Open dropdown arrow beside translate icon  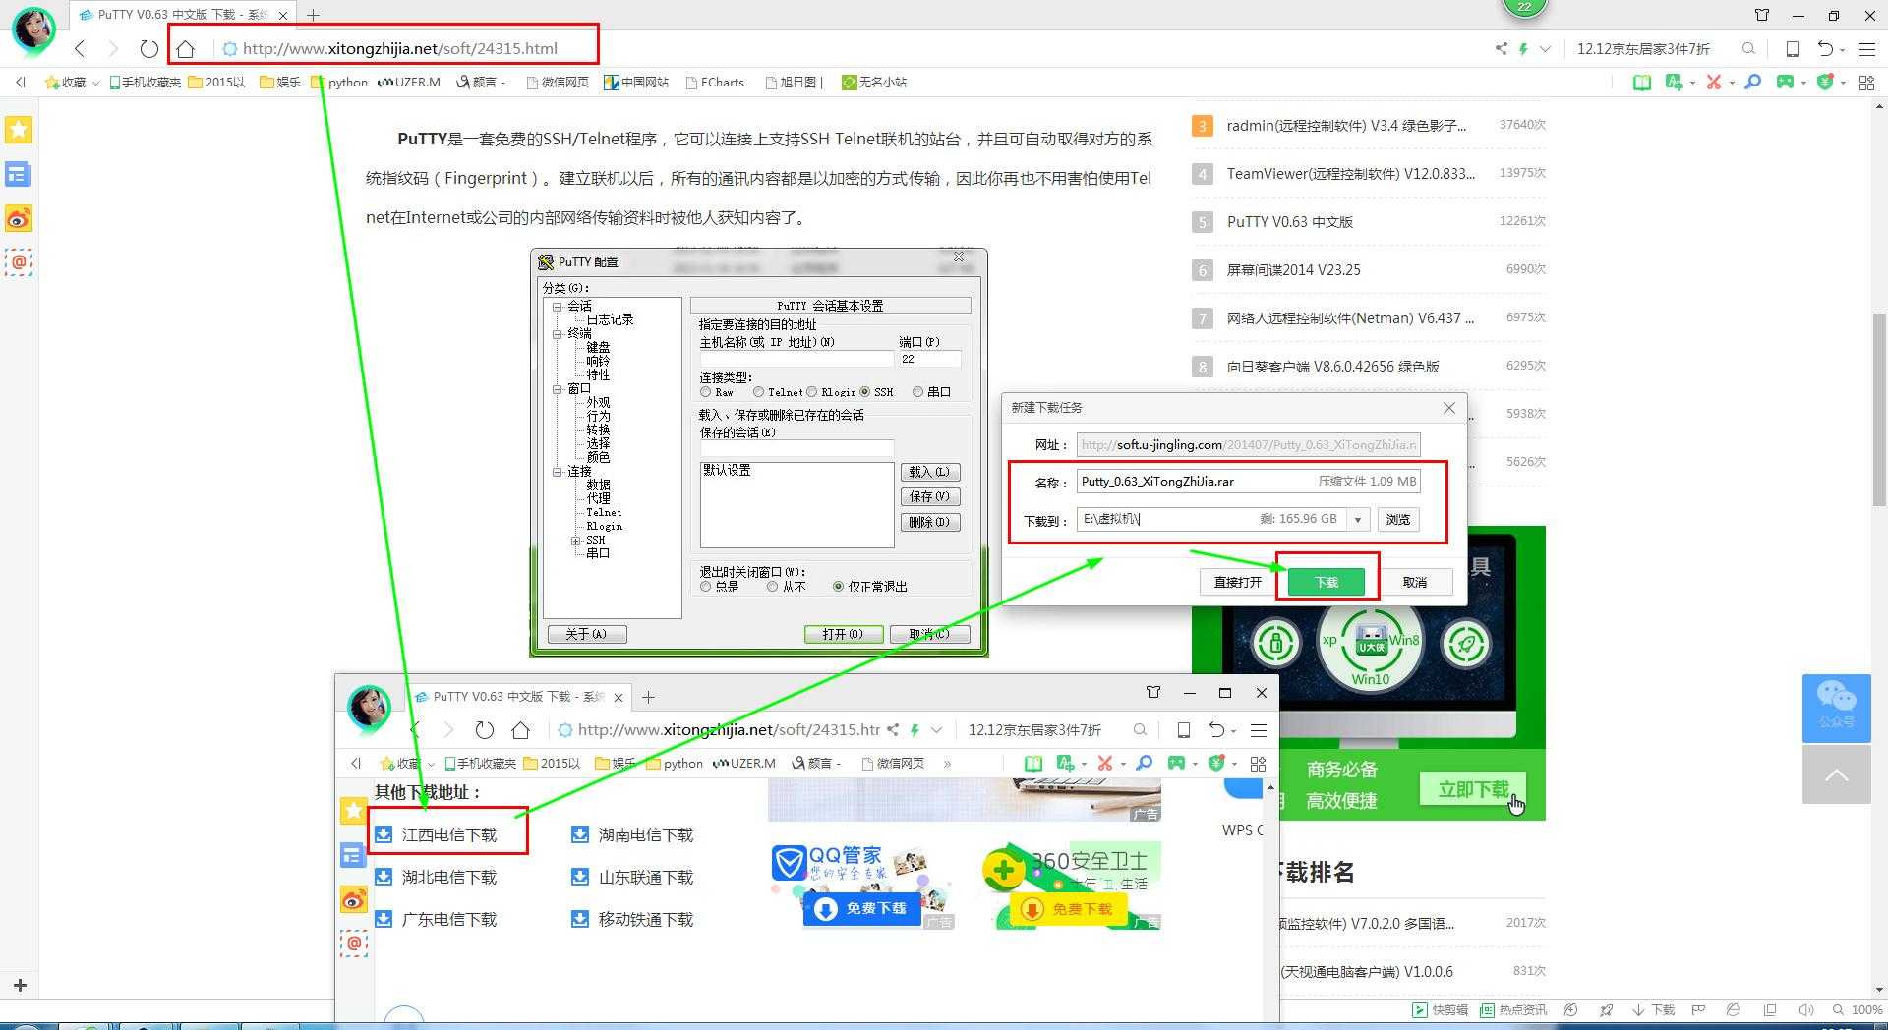(1691, 84)
